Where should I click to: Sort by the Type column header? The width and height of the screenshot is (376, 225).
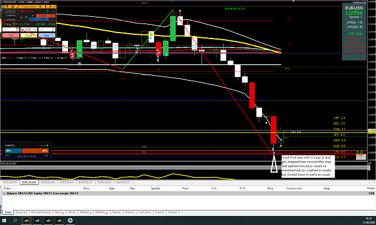(112, 188)
